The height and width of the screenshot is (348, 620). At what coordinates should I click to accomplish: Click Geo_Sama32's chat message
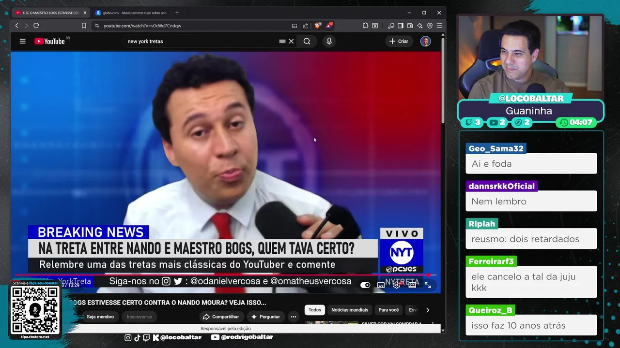pyautogui.click(x=531, y=163)
